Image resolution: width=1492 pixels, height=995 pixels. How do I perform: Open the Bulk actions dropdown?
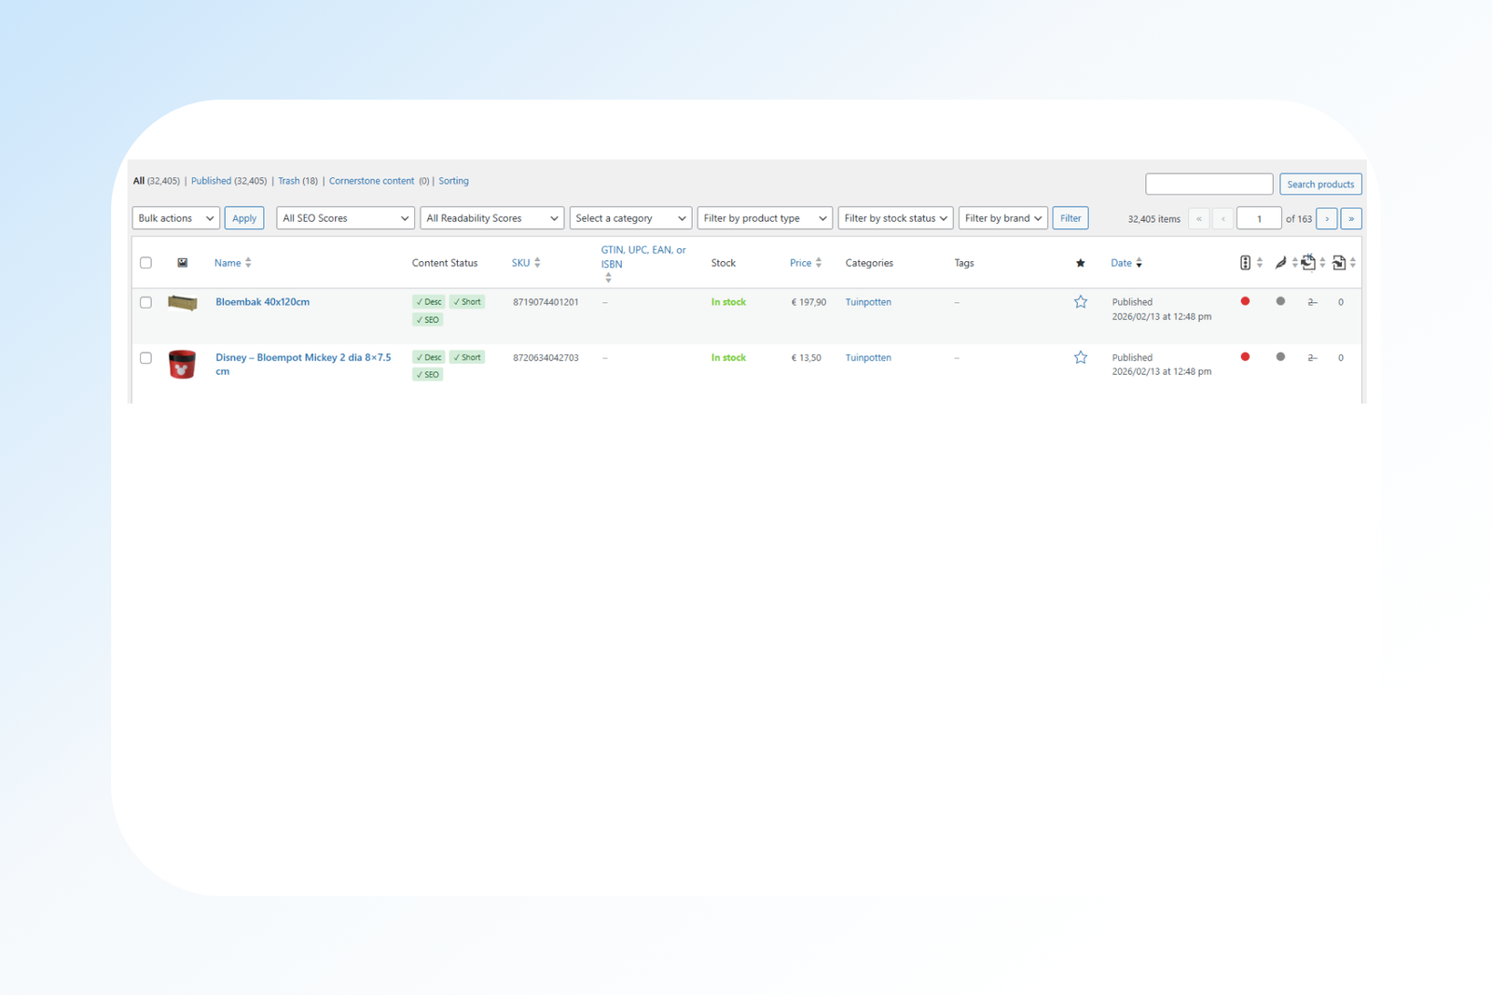pyautogui.click(x=175, y=218)
